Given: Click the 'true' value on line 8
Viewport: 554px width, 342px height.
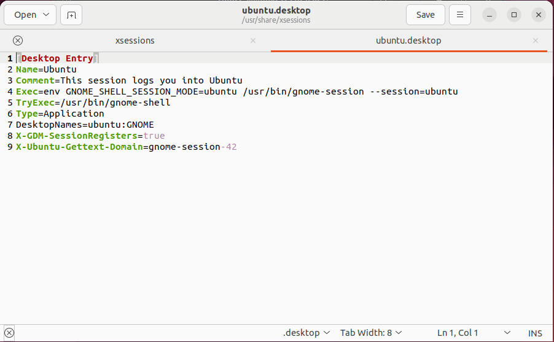Looking at the screenshot, I should pyautogui.click(x=154, y=136).
